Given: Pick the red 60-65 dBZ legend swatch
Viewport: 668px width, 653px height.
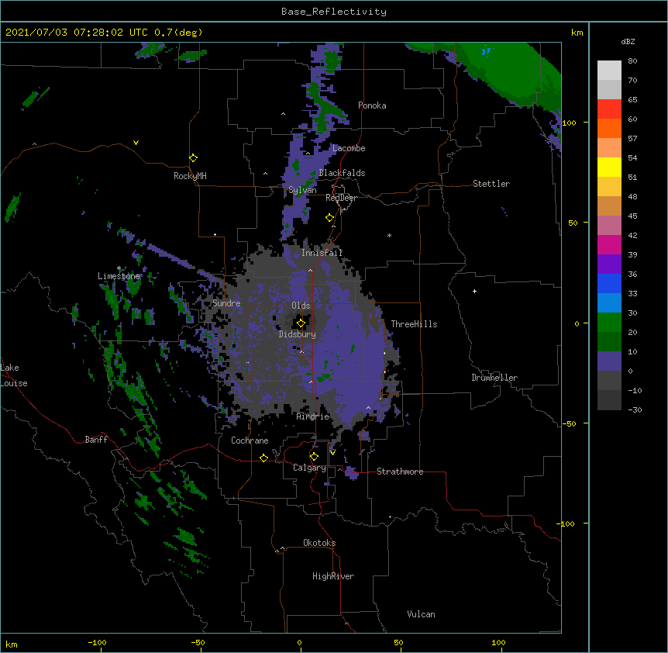Looking at the screenshot, I should tap(609, 109).
